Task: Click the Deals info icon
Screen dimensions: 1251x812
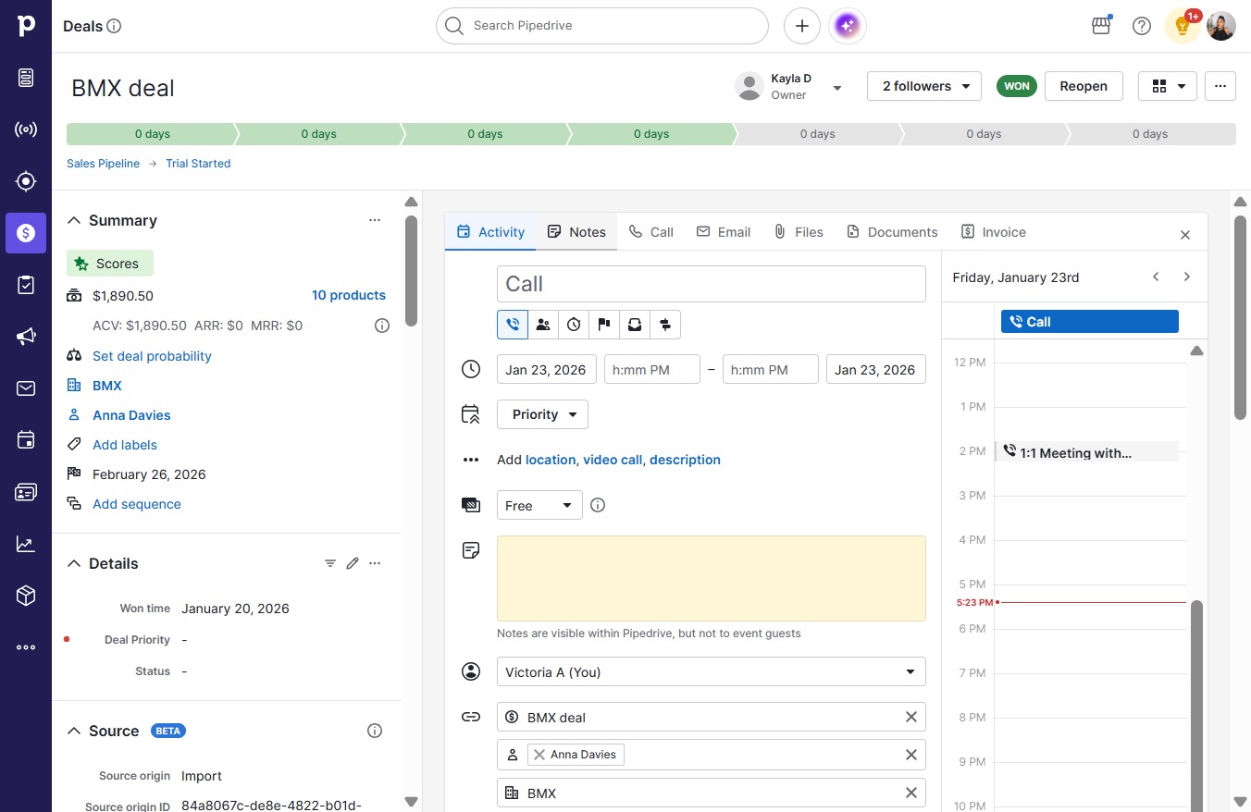Action: tap(115, 26)
